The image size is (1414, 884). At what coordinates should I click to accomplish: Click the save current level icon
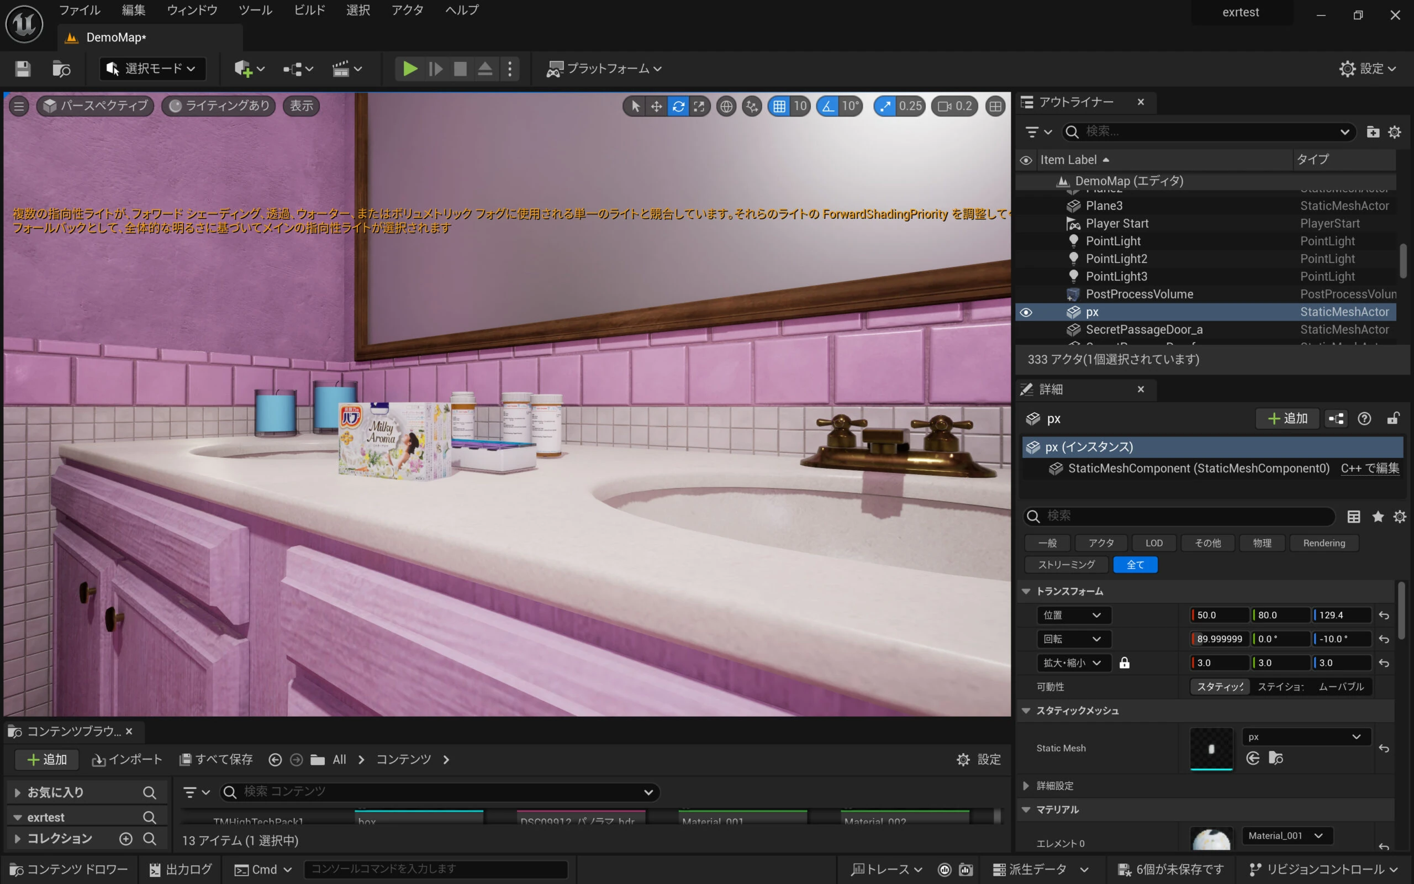coord(23,69)
